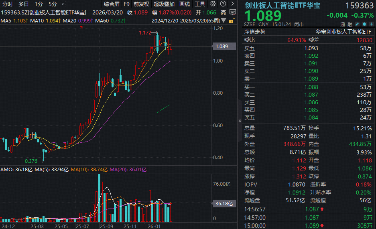Click the 画线 drawing tools button

pyautogui.click(x=185, y=4)
